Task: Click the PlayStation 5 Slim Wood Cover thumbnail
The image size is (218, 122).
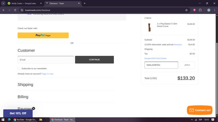Action: [x=149, y=27]
